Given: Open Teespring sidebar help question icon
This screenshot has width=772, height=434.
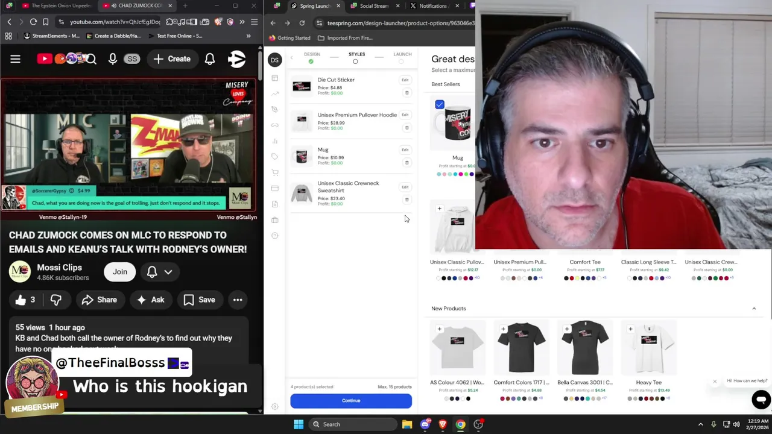Looking at the screenshot, I should click(275, 236).
